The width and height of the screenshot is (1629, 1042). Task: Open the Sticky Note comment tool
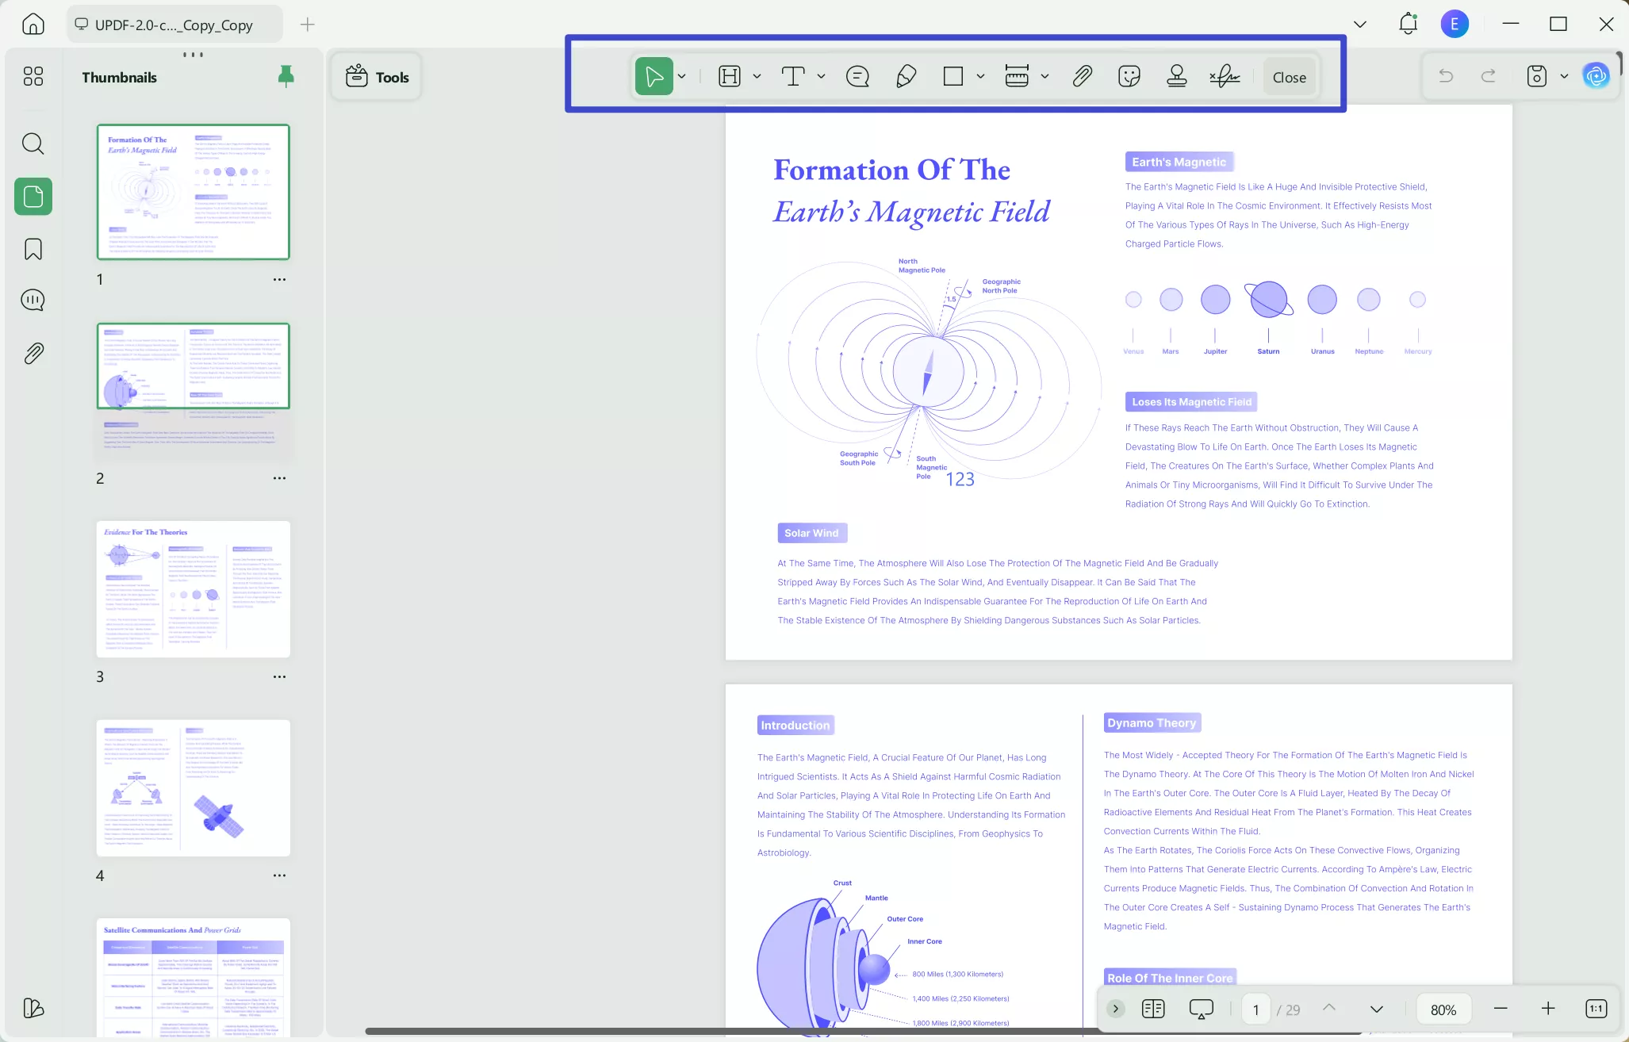pyautogui.click(x=857, y=76)
